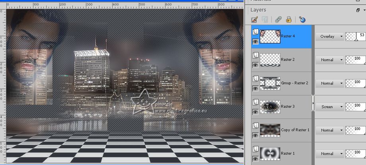The image size is (366, 165).
Task: Click the opacity slider of Raster 4
Action: click(x=356, y=37)
